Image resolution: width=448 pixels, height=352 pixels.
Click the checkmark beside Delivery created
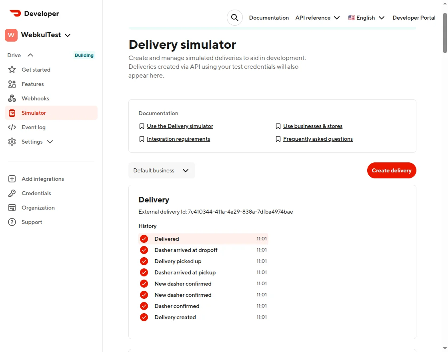click(144, 317)
